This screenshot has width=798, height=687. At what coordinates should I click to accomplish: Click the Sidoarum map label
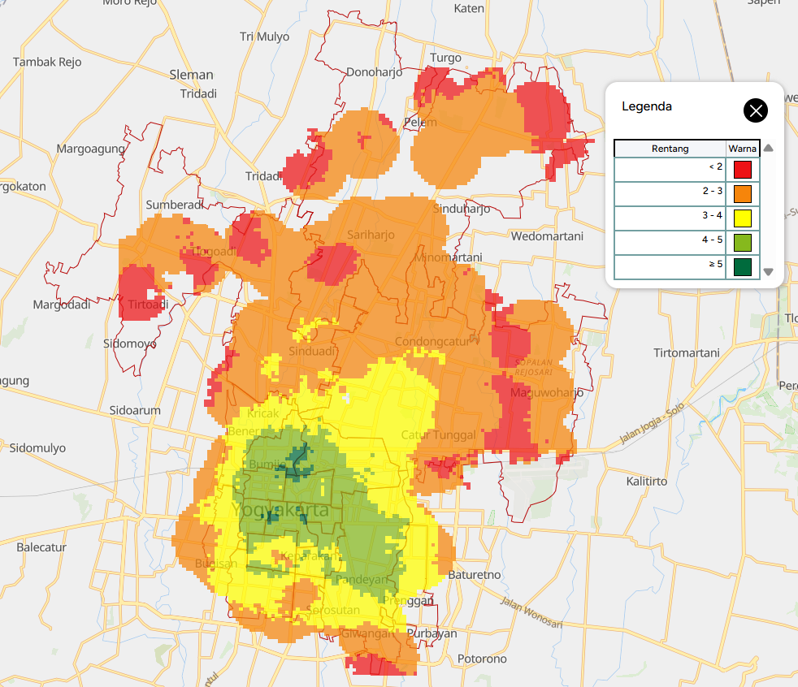tap(135, 410)
